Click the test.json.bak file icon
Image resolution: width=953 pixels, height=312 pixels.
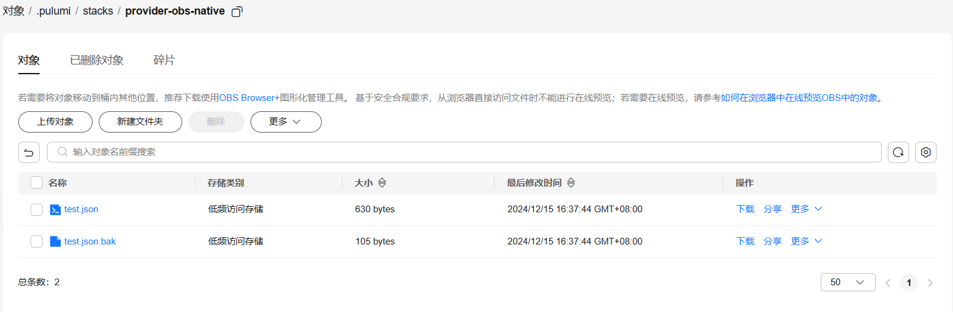coord(55,241)
